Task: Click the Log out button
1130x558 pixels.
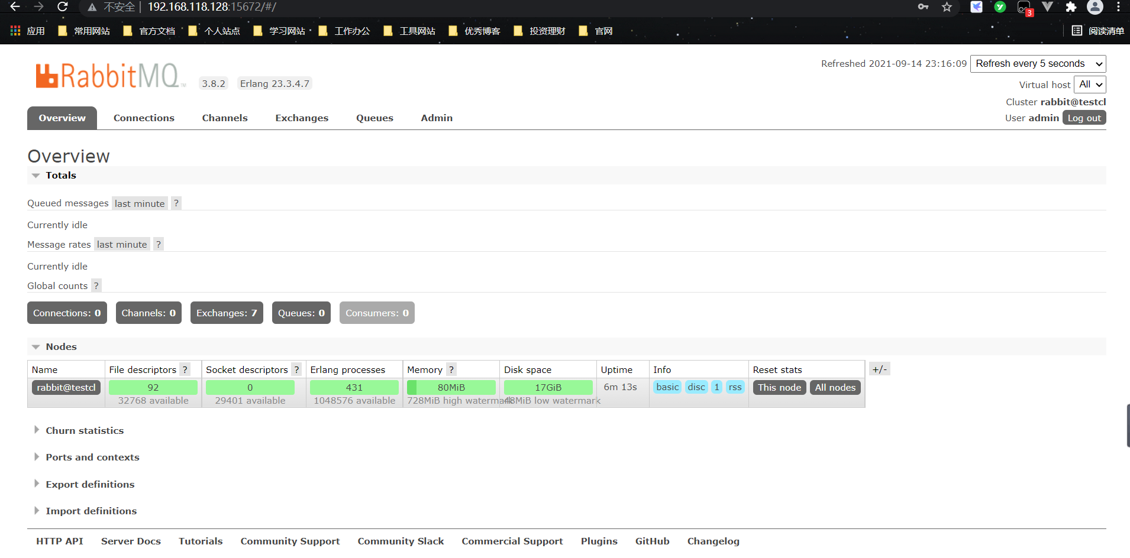Action: click(x=1084, y=118)
